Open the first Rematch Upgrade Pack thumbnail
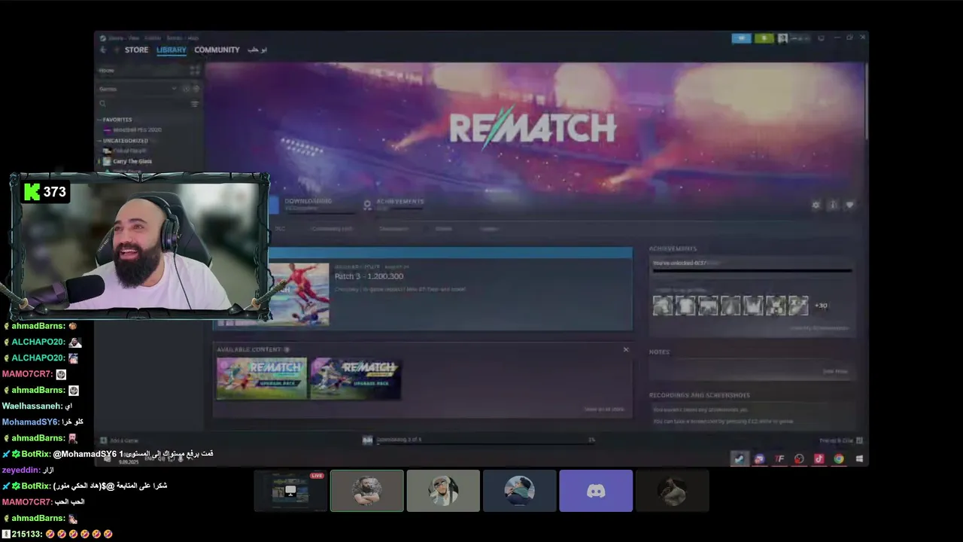 coord(262,378)
